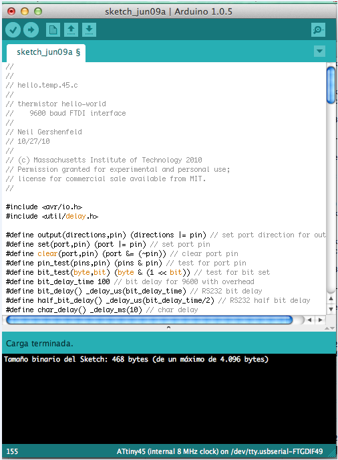The image size is (338, 460).
Task: Click the 'sketch_jun09a | Arduino 1.0.5' title
Action: coord(168,12)
